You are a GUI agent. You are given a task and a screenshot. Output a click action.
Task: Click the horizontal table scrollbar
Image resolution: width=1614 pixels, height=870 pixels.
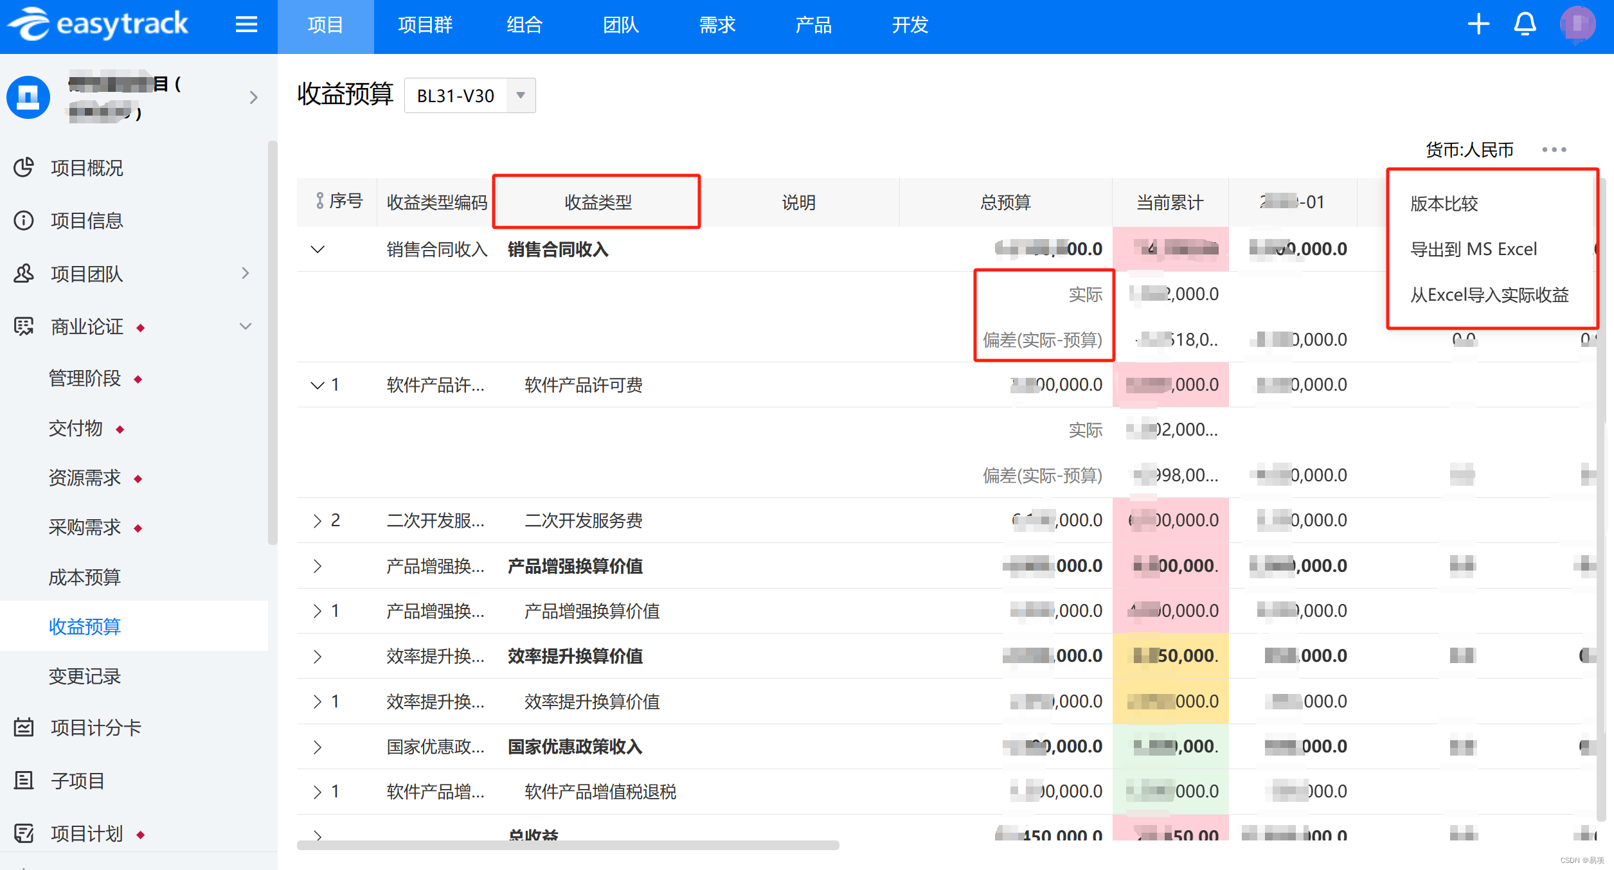point(568,845)
